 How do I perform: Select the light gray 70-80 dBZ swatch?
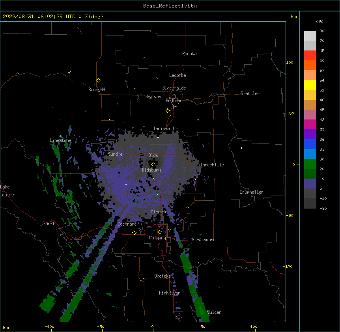(310, 36)
